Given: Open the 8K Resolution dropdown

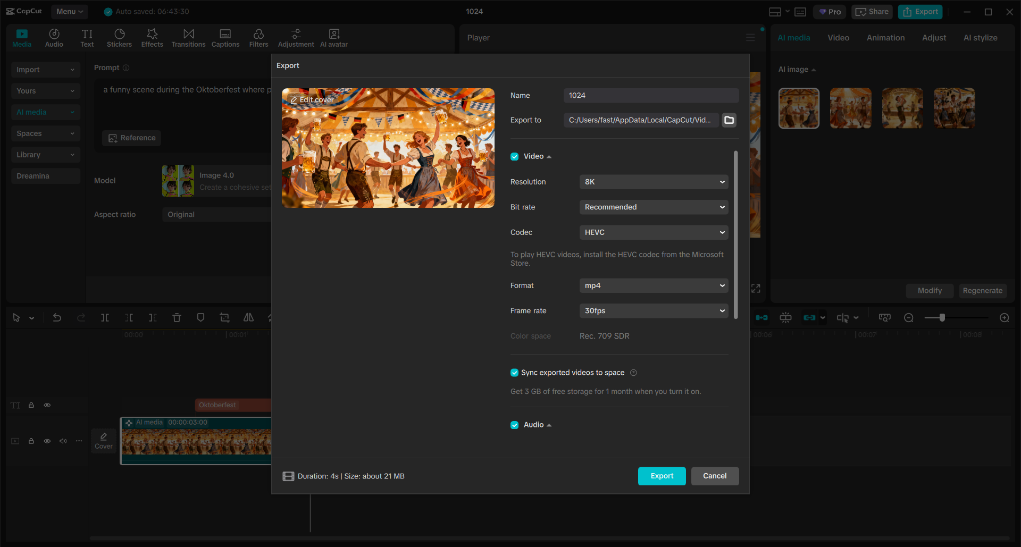Looking at the screenshot, I should pos(653,181).
